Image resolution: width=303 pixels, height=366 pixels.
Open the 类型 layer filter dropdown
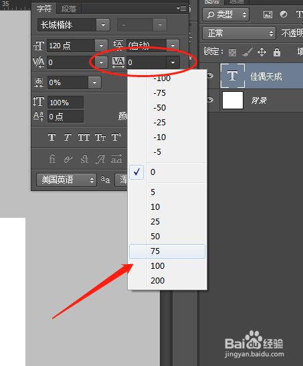[x=225, y=15]
